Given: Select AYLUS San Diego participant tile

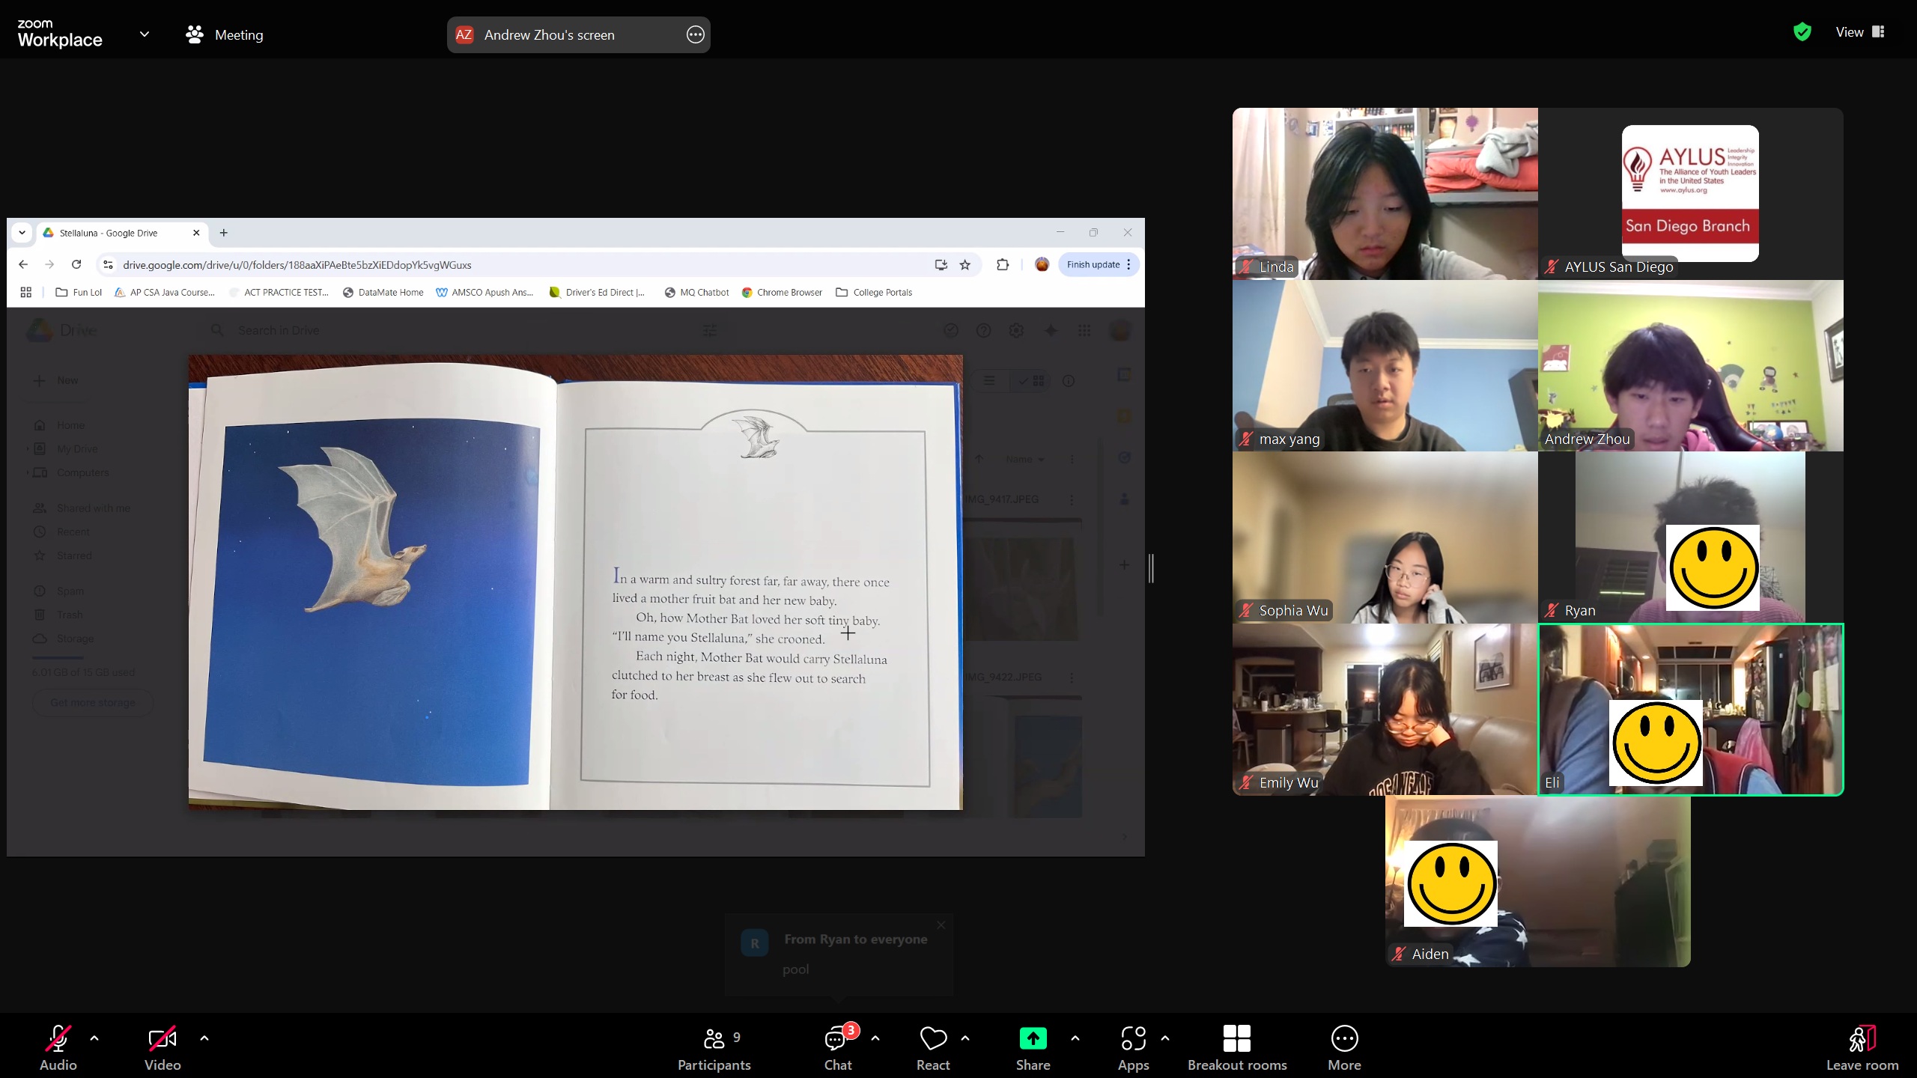Looking at the screenshot, I should tap(1691, 194).
